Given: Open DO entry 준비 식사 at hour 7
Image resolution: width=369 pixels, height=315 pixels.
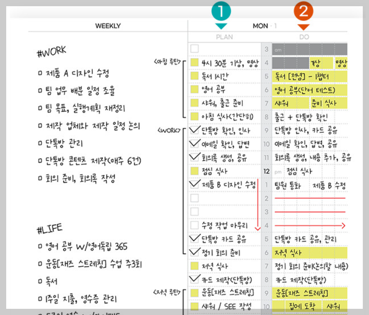Looking at the screenshot, I should (328, 103).
